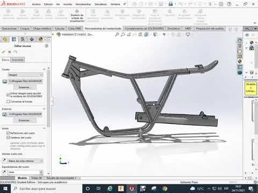Screen dimensions: 258x193
Task: Open the DisplayManager colored sphere tab icon
Action: [x=41, y=39]
